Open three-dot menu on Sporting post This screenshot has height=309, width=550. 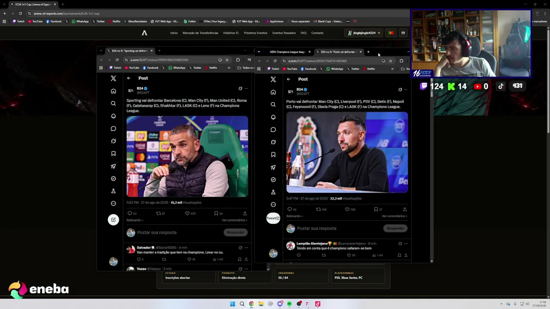tap(246, 88)
